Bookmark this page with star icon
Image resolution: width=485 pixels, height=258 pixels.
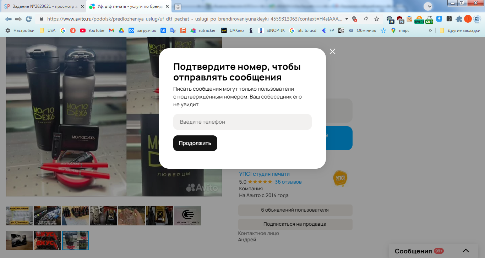(x=377, y=19)
